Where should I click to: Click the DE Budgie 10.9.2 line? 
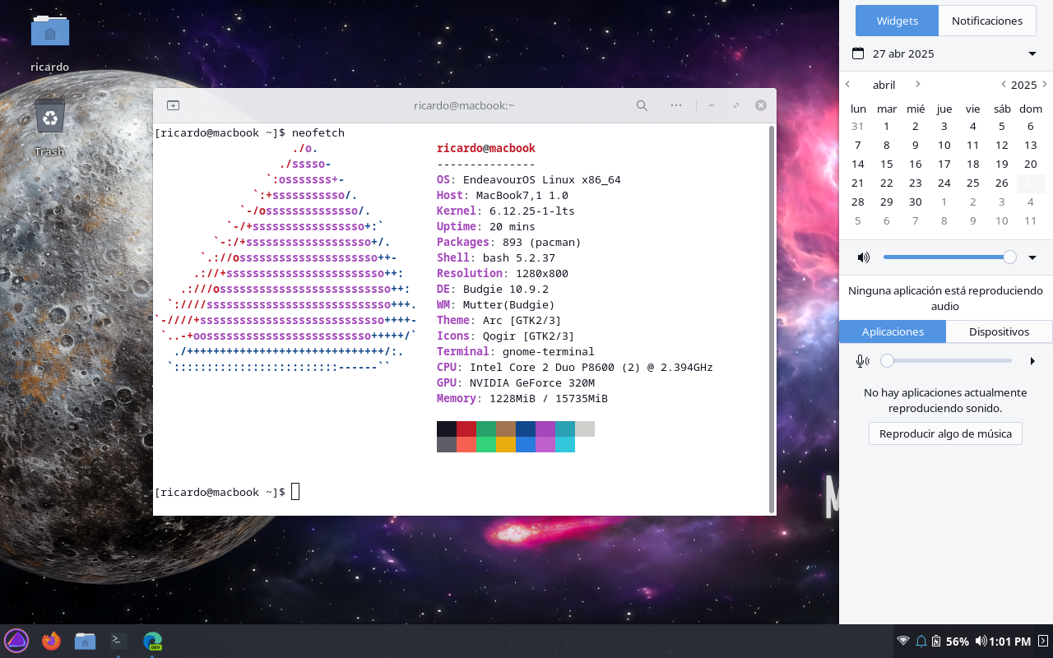pyautogui.click(x=492, y=289)
